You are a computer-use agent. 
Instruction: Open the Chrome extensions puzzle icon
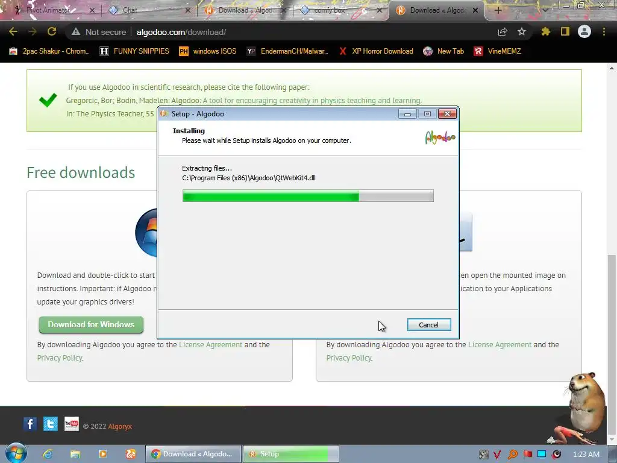click(545, 32)
